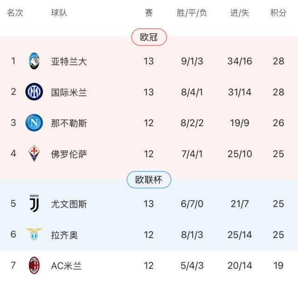This screenshot has height=283, width=298.
Task: Click the Inter Milan team crest
Action: point(34,92)
